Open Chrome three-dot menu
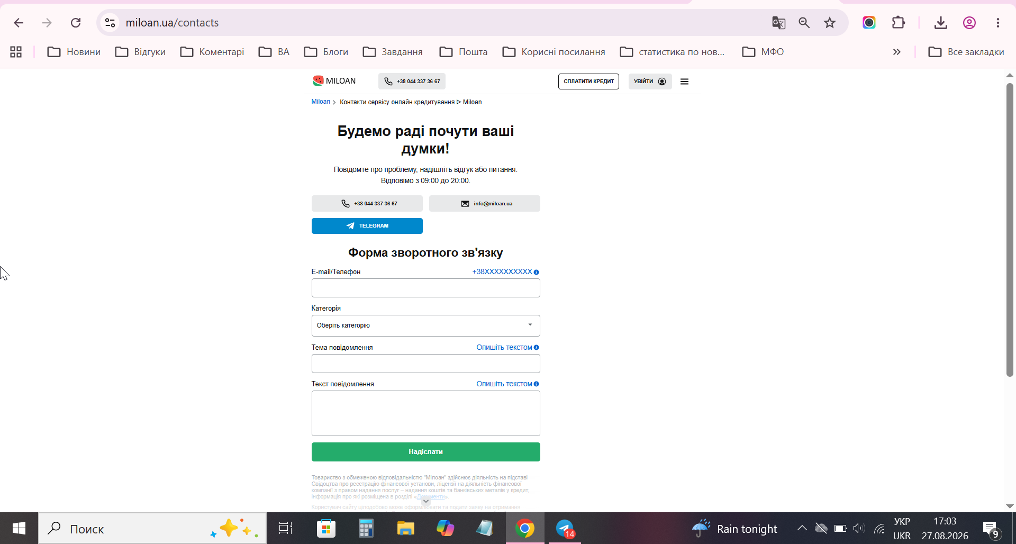 998,23
